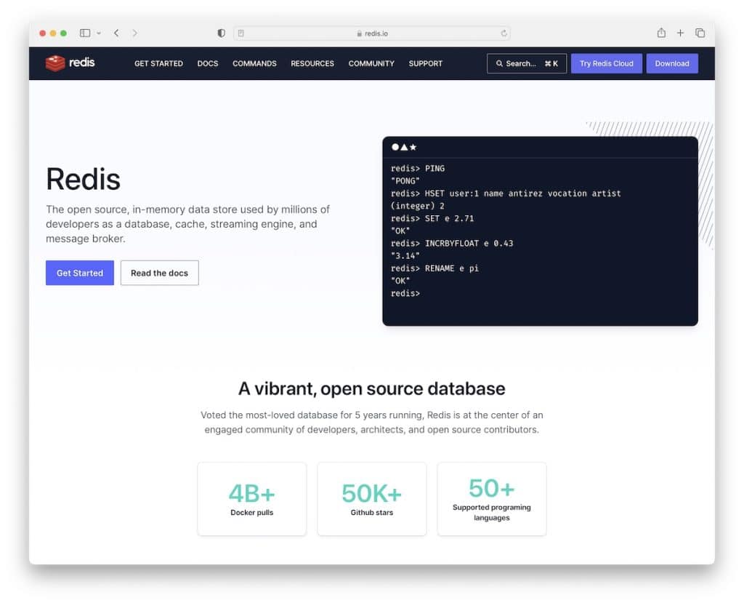Click the star icon in terminal header

(x=413, y=147)
